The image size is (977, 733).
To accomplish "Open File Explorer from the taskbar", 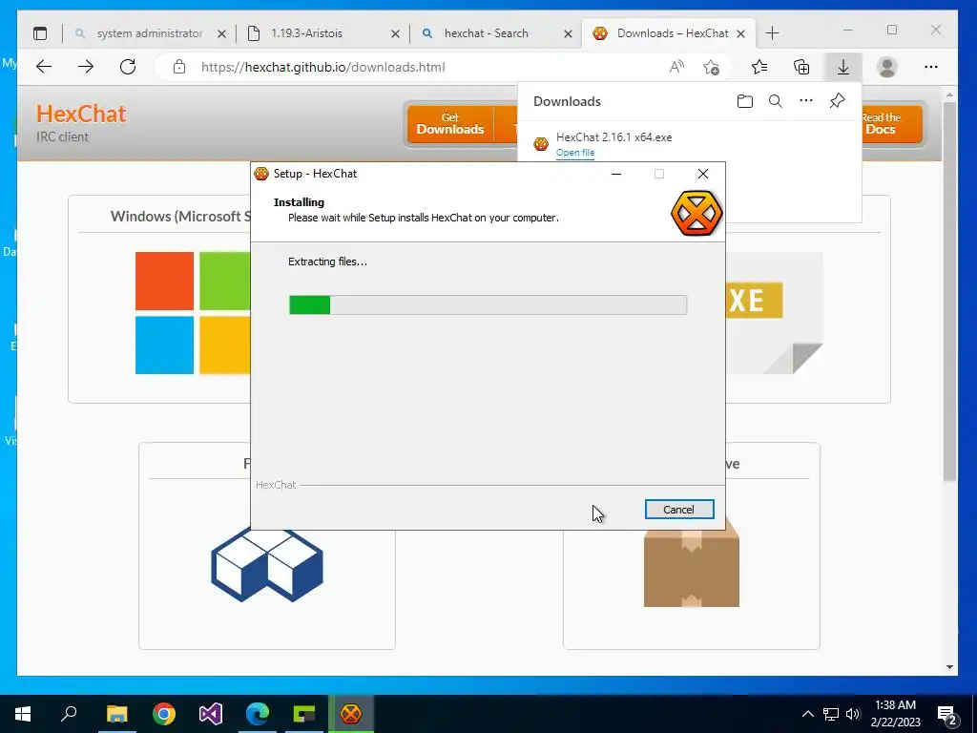I will 116,714.
